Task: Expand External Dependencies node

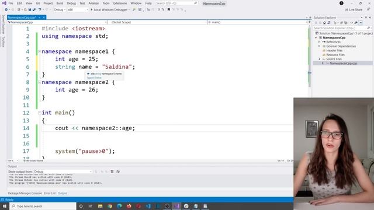Action: tap(319, 46)
